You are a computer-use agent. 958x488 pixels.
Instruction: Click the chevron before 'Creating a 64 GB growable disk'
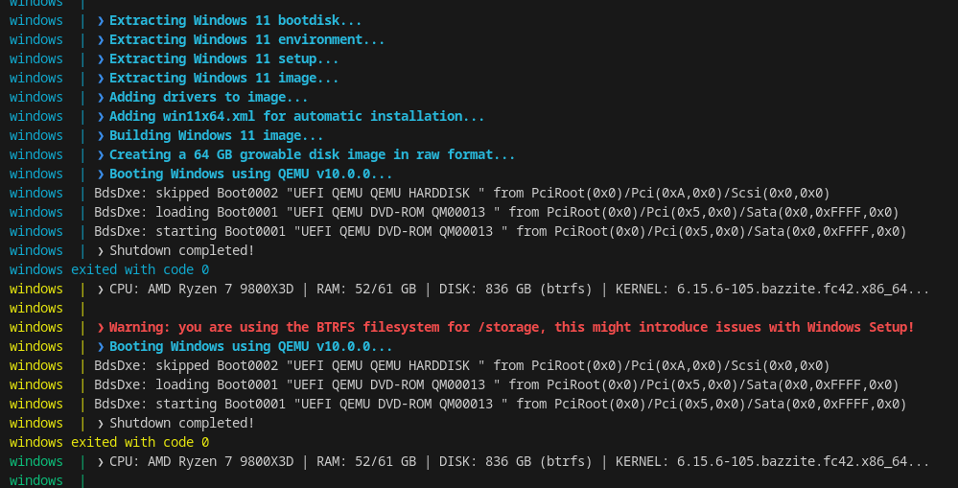[101, 155]
